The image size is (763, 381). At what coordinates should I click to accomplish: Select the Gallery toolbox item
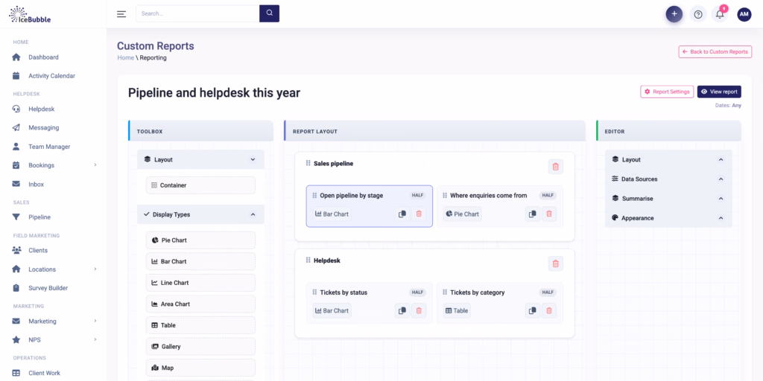pos(200,347)
